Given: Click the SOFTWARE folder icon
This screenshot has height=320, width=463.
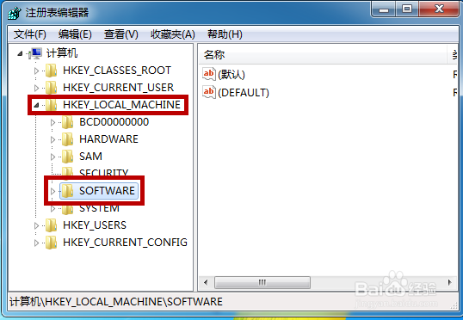Looking at the screenshot, I should (x=68, y=191).
